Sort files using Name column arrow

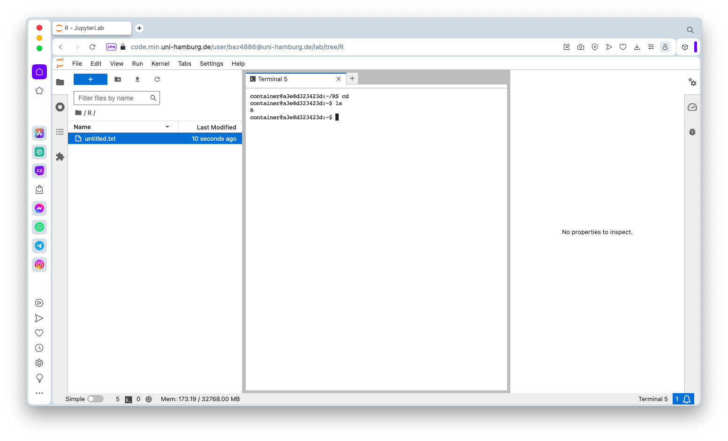click(x=167, y=127)
